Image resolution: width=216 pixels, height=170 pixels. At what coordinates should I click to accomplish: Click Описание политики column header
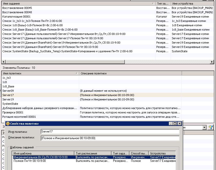point(130,73)
